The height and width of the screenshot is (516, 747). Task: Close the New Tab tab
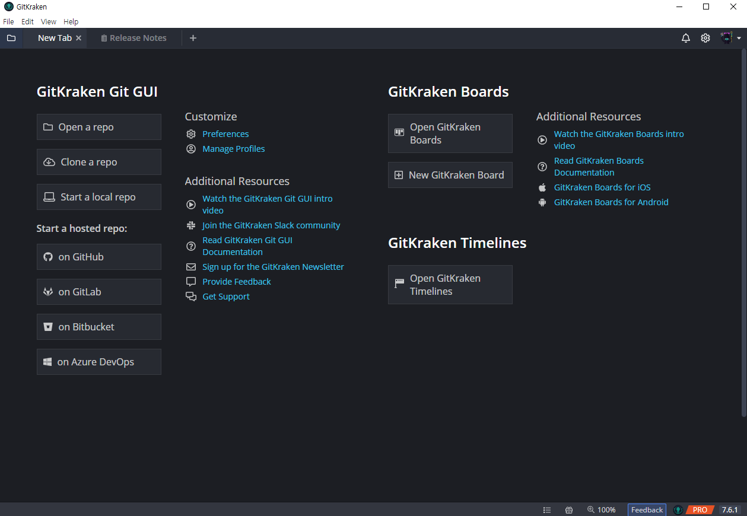[79, 38]
